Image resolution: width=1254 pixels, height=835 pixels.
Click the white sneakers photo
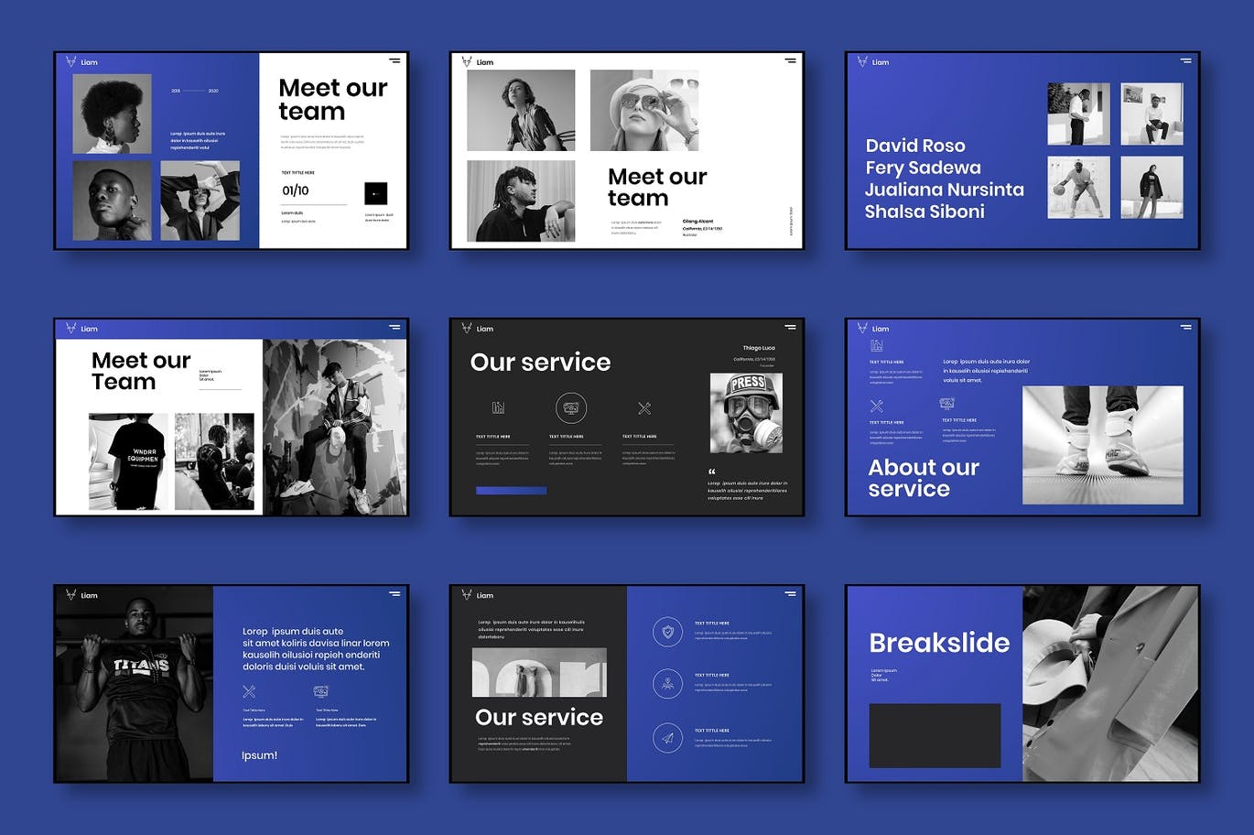[x=1102, y=445]
